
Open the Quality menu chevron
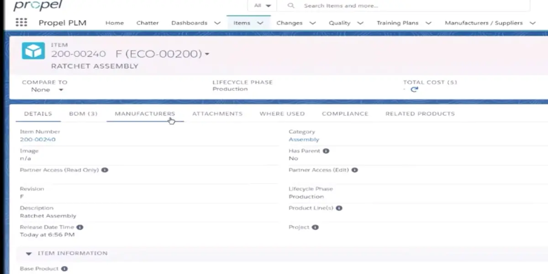pyautogui.click(x=360, y=23)
